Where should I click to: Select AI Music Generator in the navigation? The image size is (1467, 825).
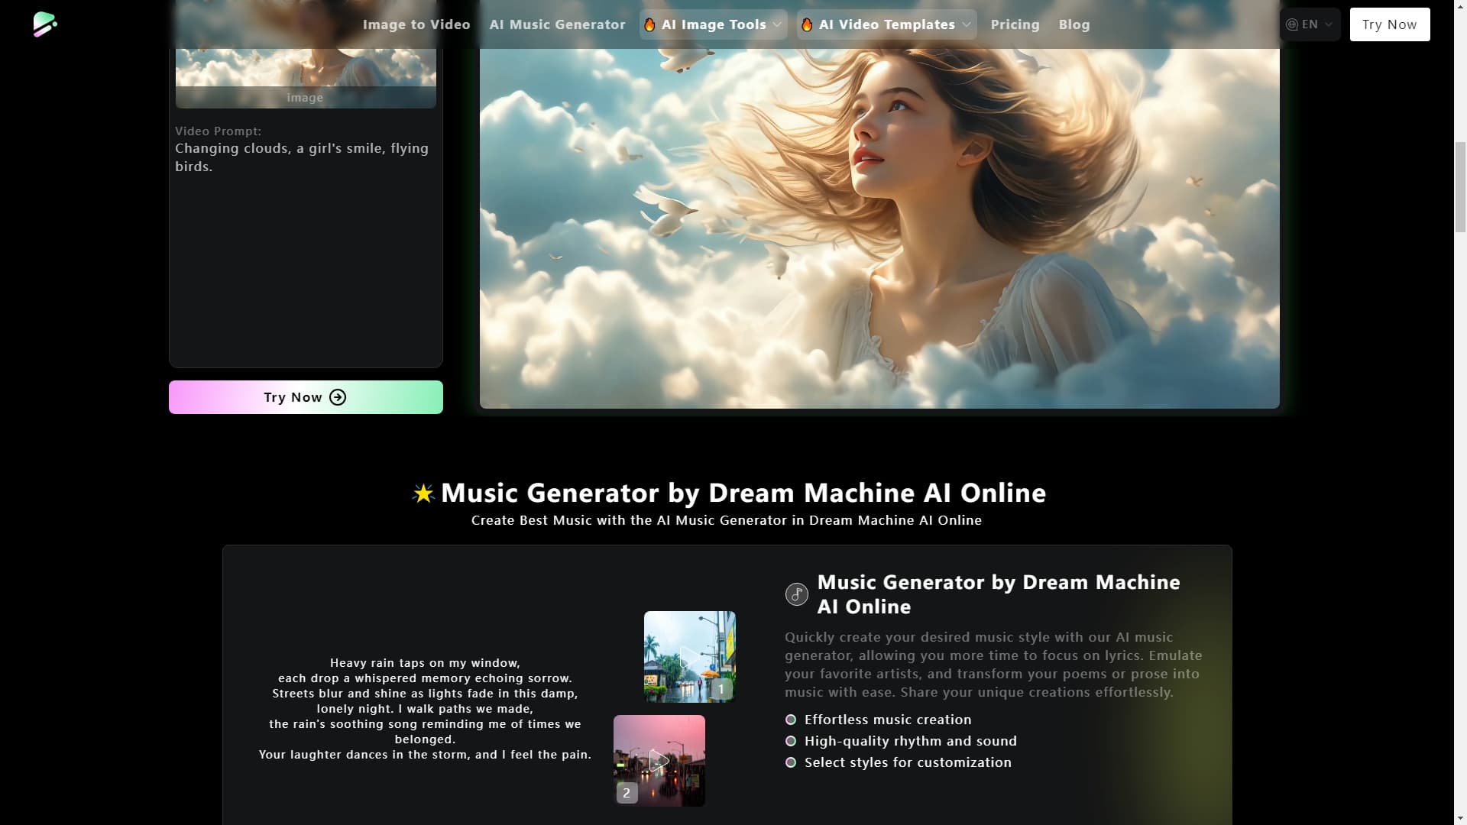[557, 24]
